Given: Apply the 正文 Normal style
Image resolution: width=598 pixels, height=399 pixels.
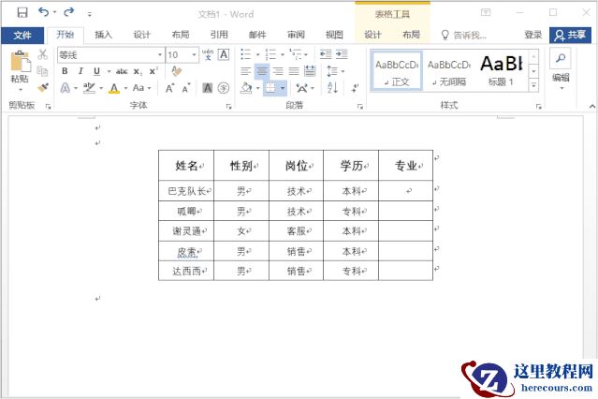Looking at the screenshot, I should pyautogui.click(x=397, y=71).
